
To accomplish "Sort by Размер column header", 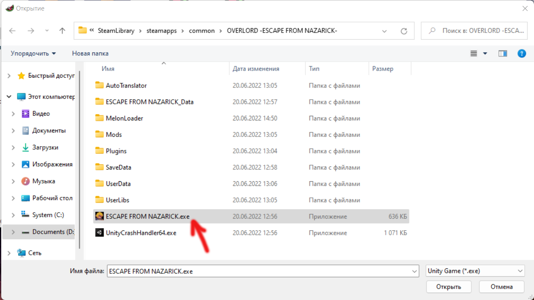I will click(383, 68).
